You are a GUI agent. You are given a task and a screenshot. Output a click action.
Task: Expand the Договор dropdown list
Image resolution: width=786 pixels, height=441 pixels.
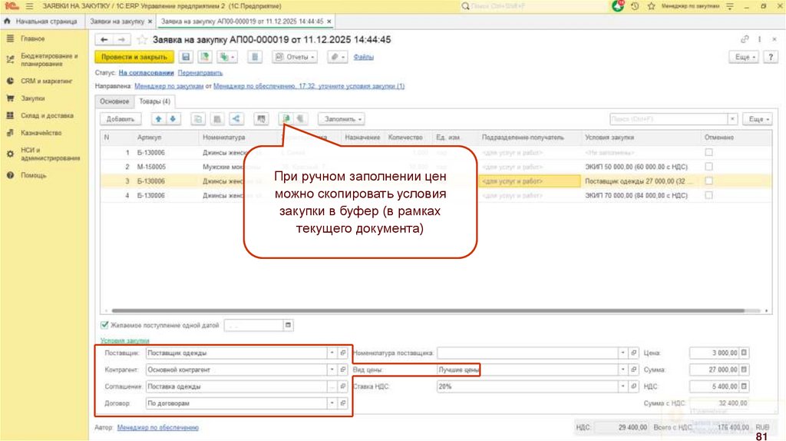[332, 403]
